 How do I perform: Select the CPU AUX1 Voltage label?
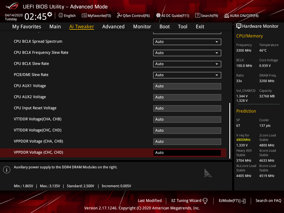[x=30, y=86]
